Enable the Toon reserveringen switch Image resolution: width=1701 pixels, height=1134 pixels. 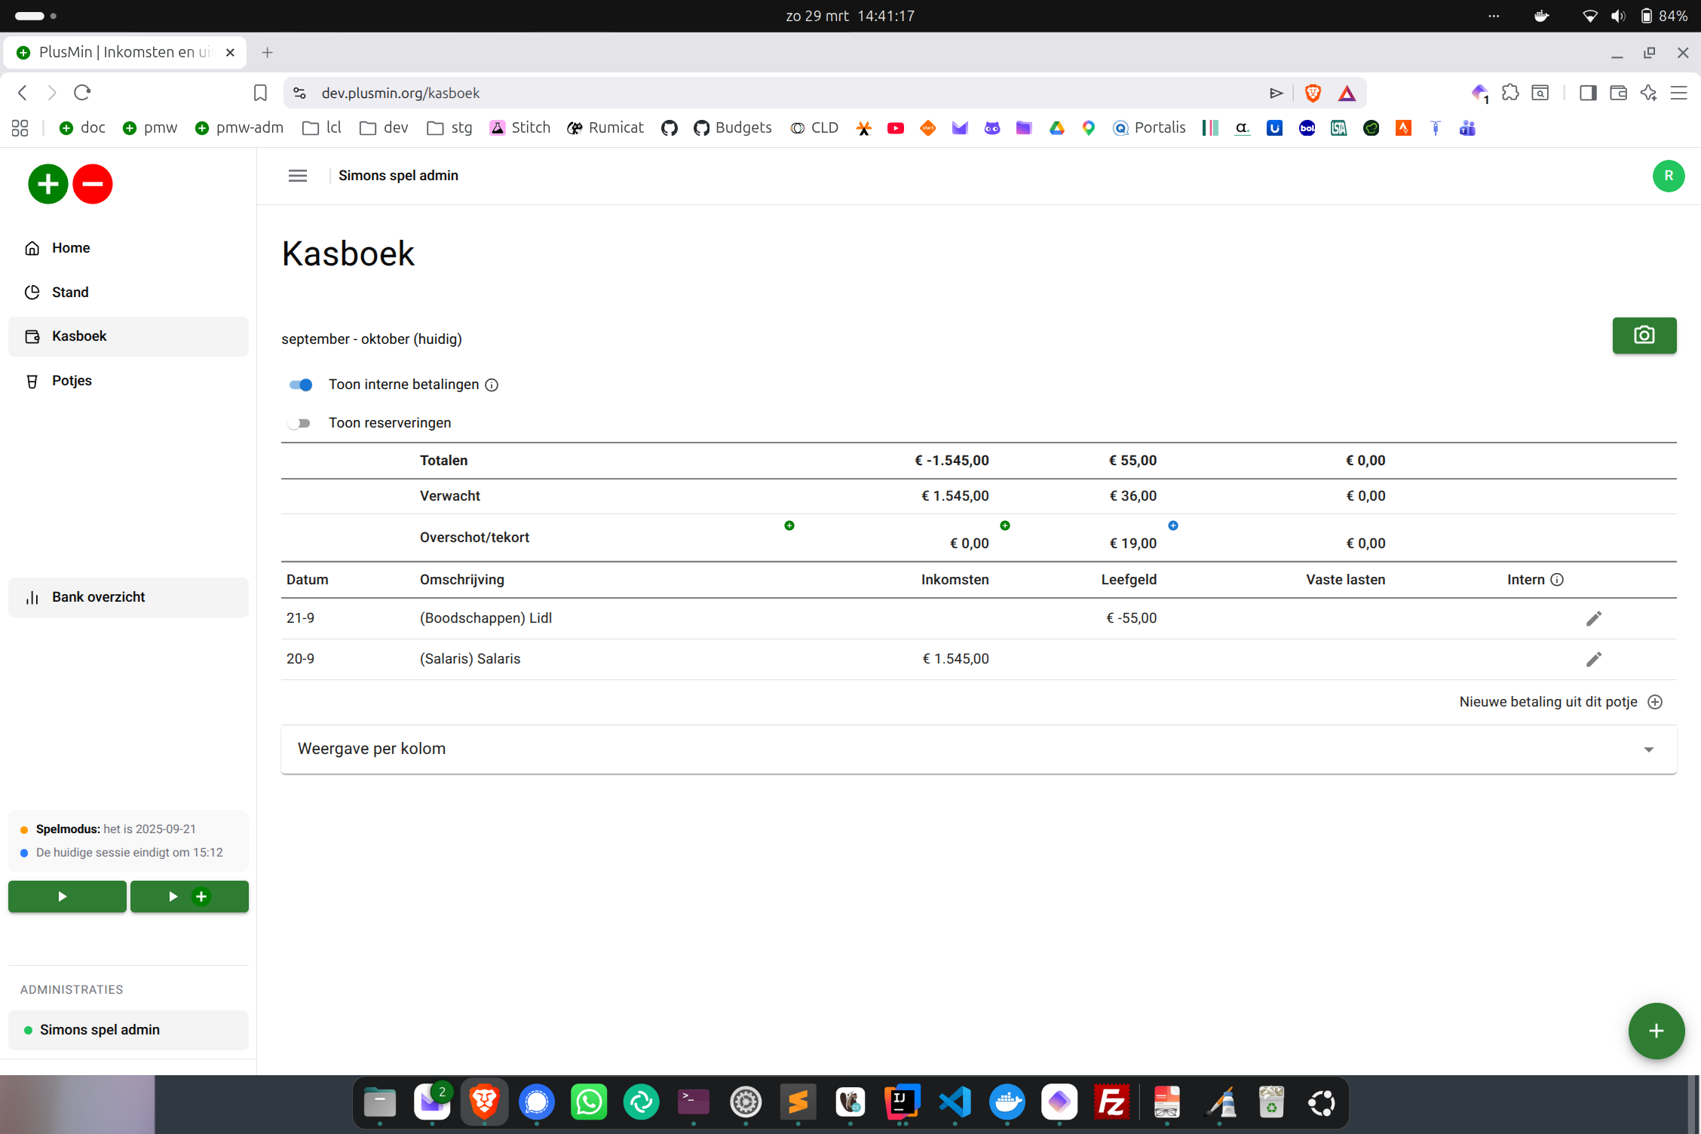299,424
